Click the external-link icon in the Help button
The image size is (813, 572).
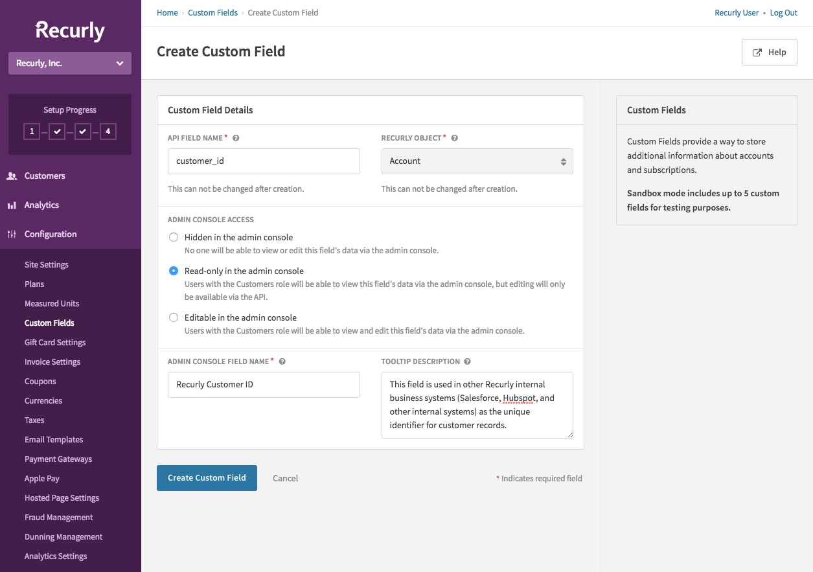tap(757, 52)
